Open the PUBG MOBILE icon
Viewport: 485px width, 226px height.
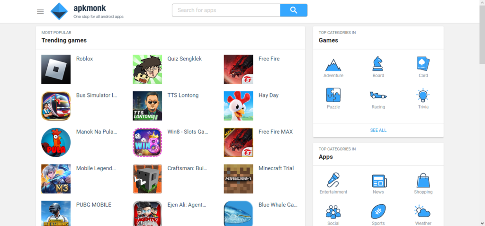tap(56, 213)
